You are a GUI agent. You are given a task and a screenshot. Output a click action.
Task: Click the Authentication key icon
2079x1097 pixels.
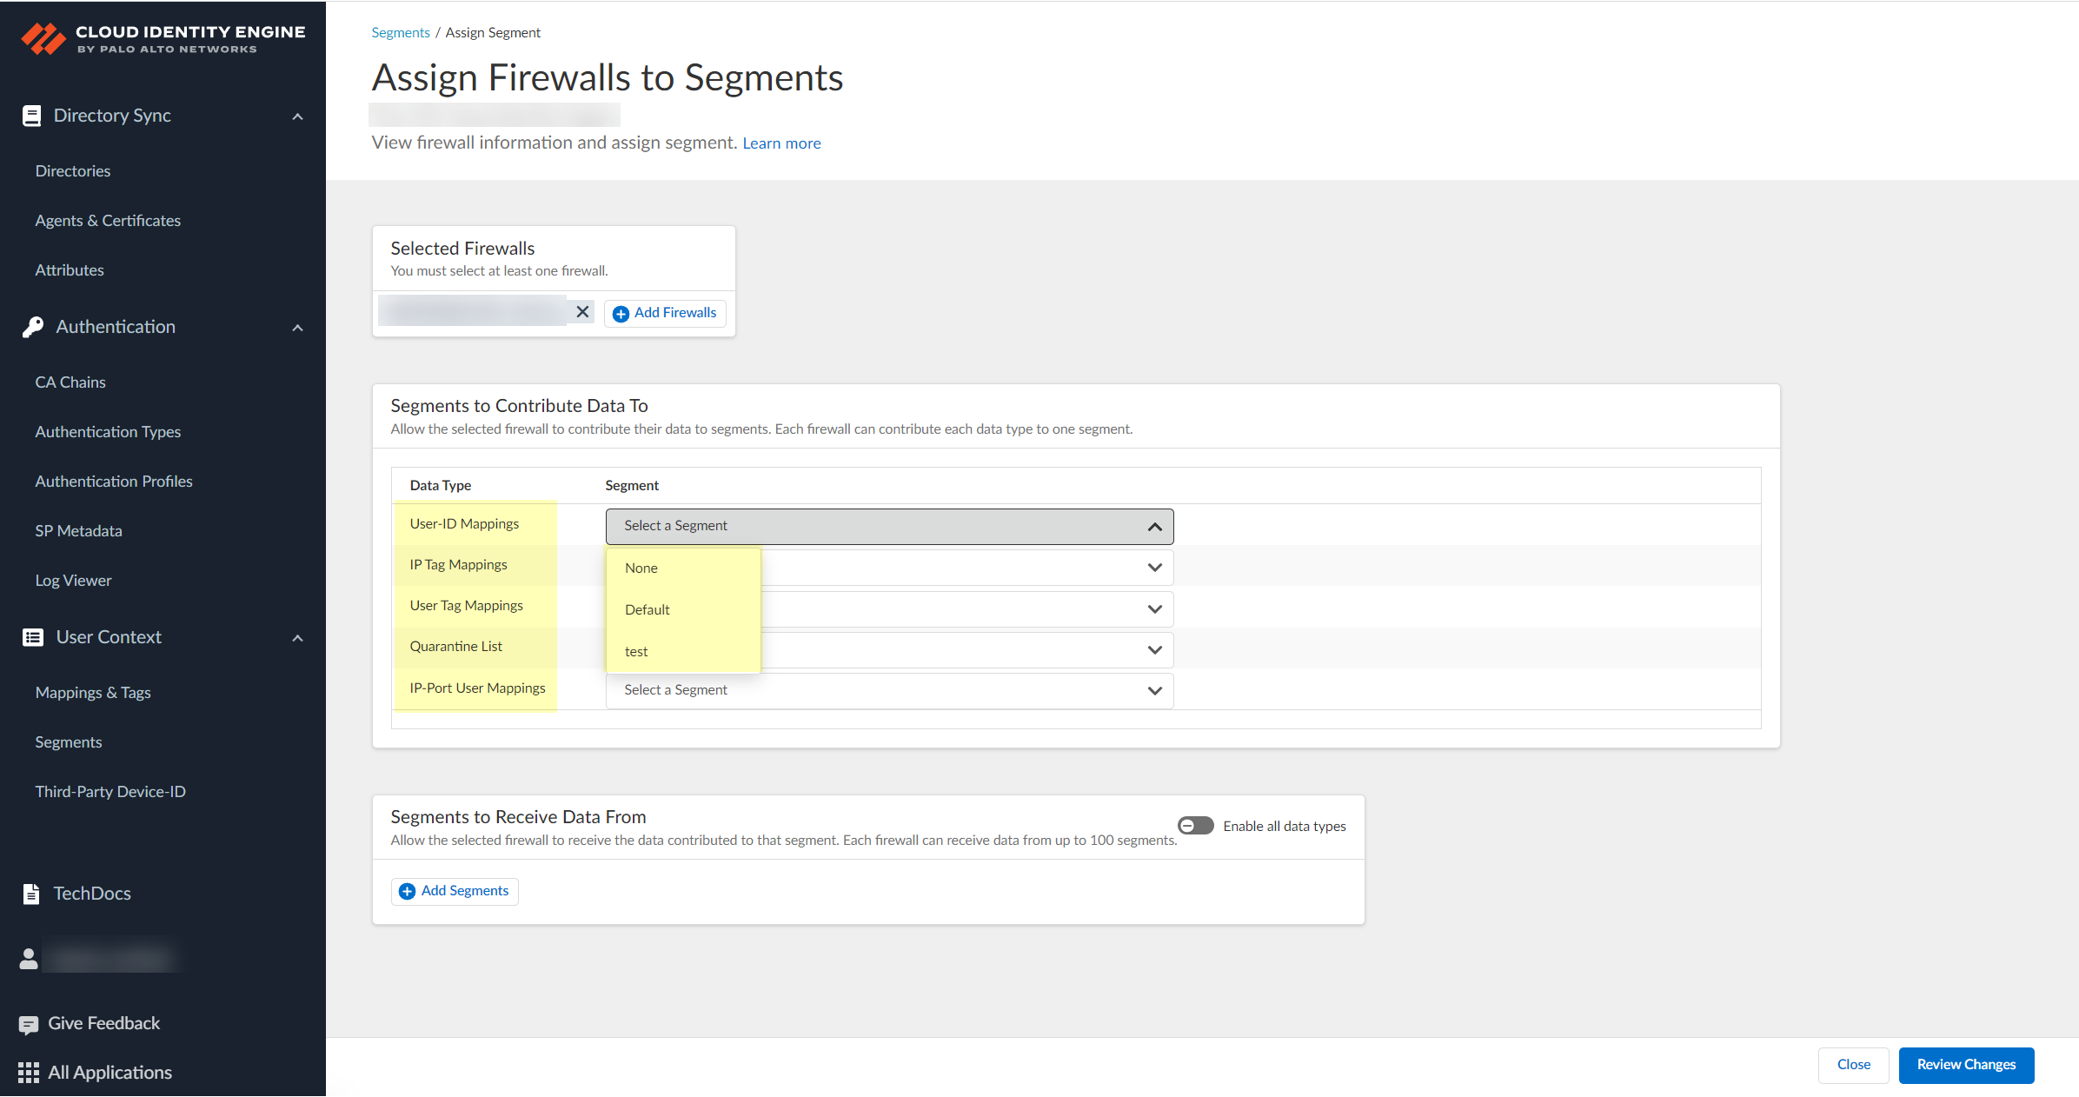click(33, 327)
